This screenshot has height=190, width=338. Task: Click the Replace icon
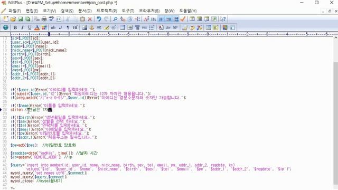tap(123, 19)
